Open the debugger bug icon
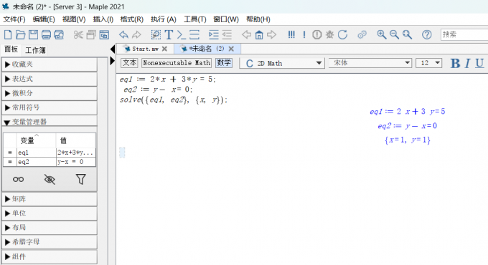 coord(329,34)
